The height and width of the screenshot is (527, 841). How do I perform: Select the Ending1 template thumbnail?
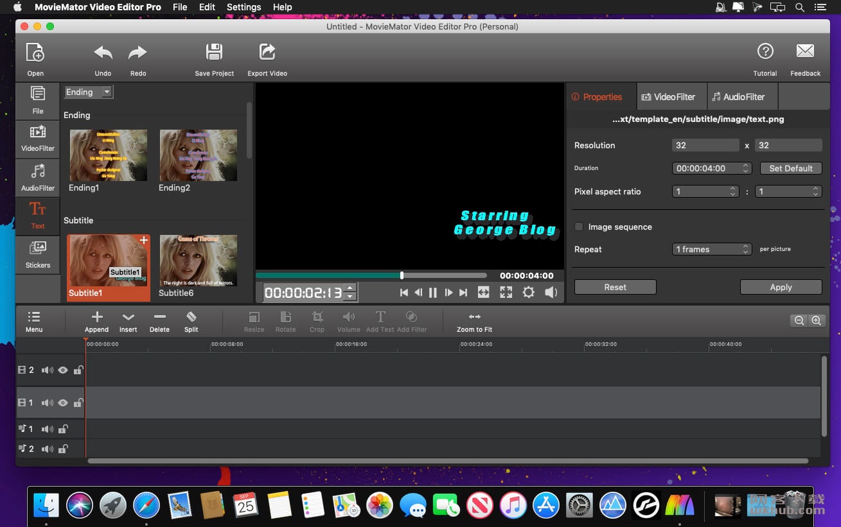tap(108, 155)
